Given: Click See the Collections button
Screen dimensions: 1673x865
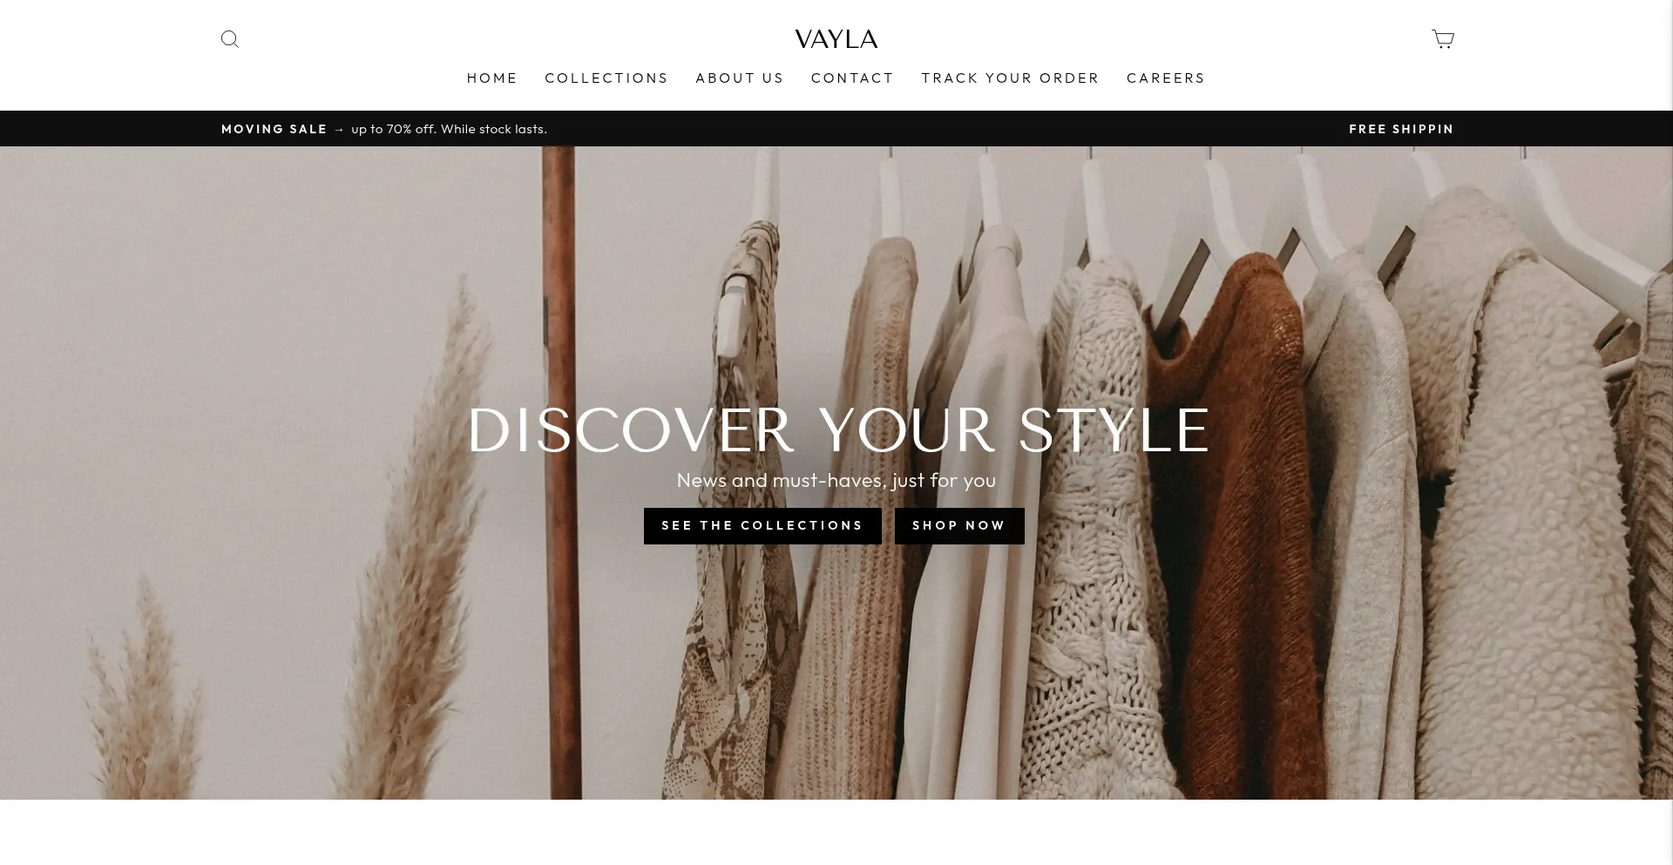Looking at the screenshot, I should pyautogui.click(x=762, y=526).
